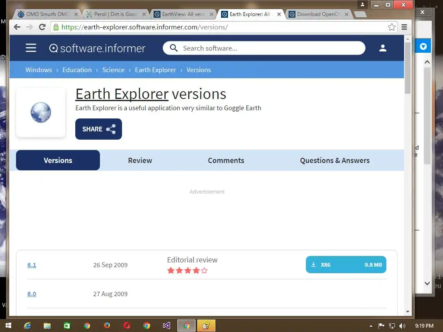
Task: Type in the Search software field
Action: pos(264,48)
